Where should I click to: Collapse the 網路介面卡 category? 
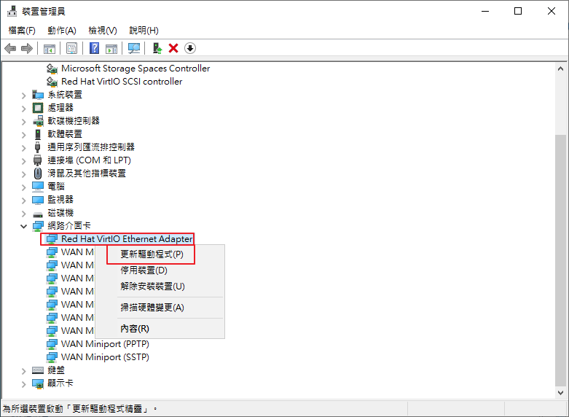[x=24, y=226]
